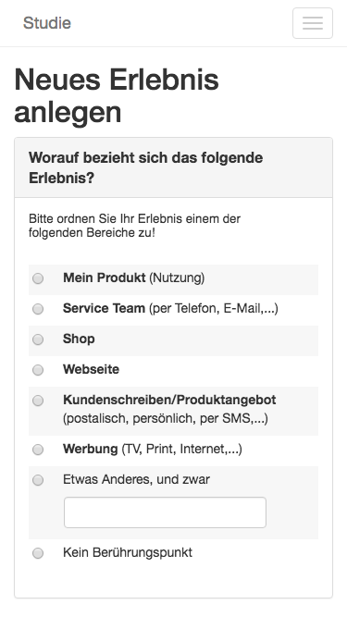Click the 'Etwas Anderes, und zwar' label
Image resolution: width=347 pixels, height=617 pixels.
(x=136, y=480)
